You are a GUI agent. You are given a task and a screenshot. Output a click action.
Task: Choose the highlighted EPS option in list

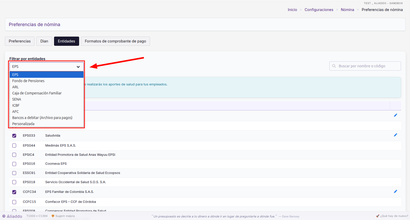[47, 75]
